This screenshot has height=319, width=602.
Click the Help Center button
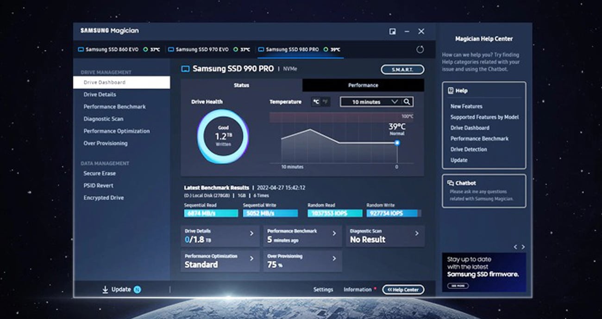point(403,289)
